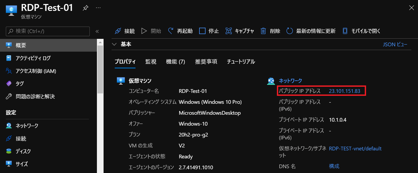Viewport: 418px width, 173px height.
Task: Click the 再起動 restart icon
Action: pyautogui.click(x=171, y=31)
